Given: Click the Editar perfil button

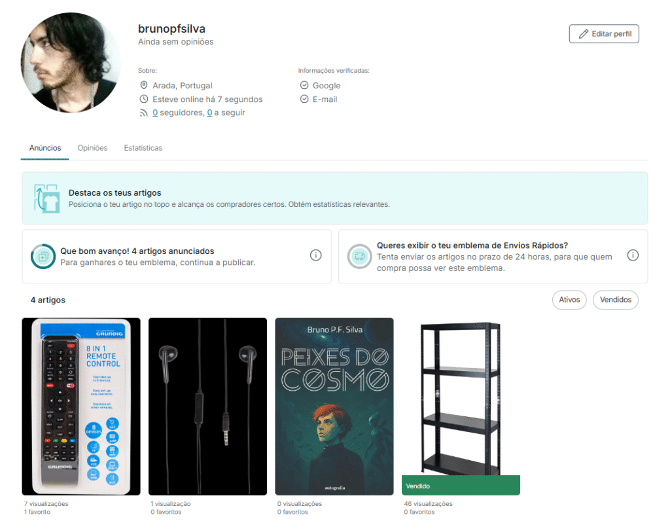Looking at the screenshot, I should (604, 34).
